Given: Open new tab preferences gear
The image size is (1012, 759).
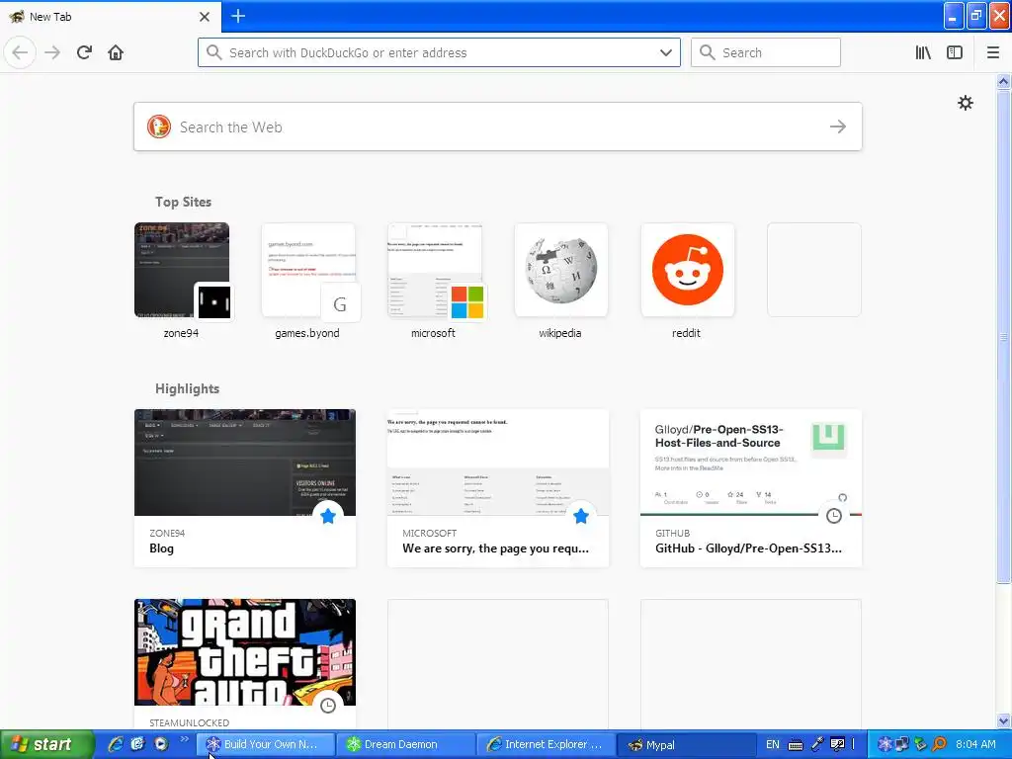Looking at the screenshot, I should (965, 103).
